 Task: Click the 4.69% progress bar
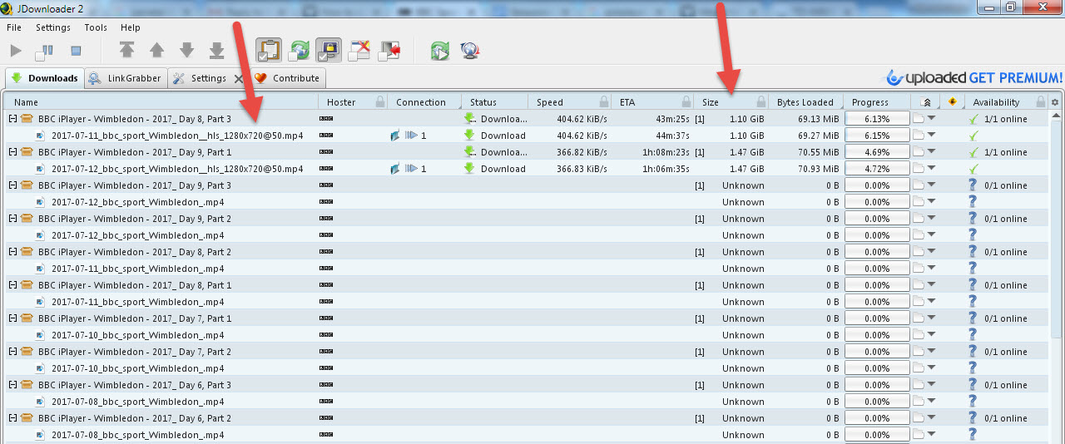pyautogui.click(x=877, y=152)
